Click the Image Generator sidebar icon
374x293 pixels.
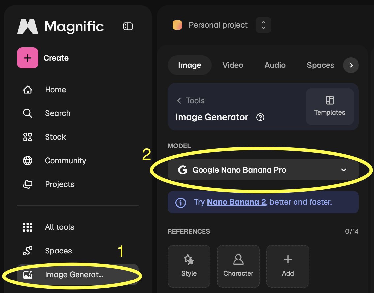28,275
